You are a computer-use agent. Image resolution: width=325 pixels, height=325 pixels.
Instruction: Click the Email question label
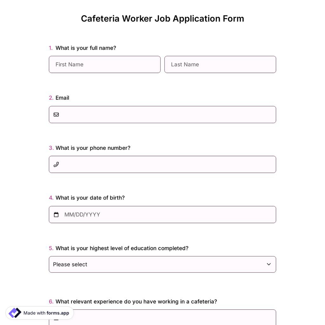coord(62,97)
